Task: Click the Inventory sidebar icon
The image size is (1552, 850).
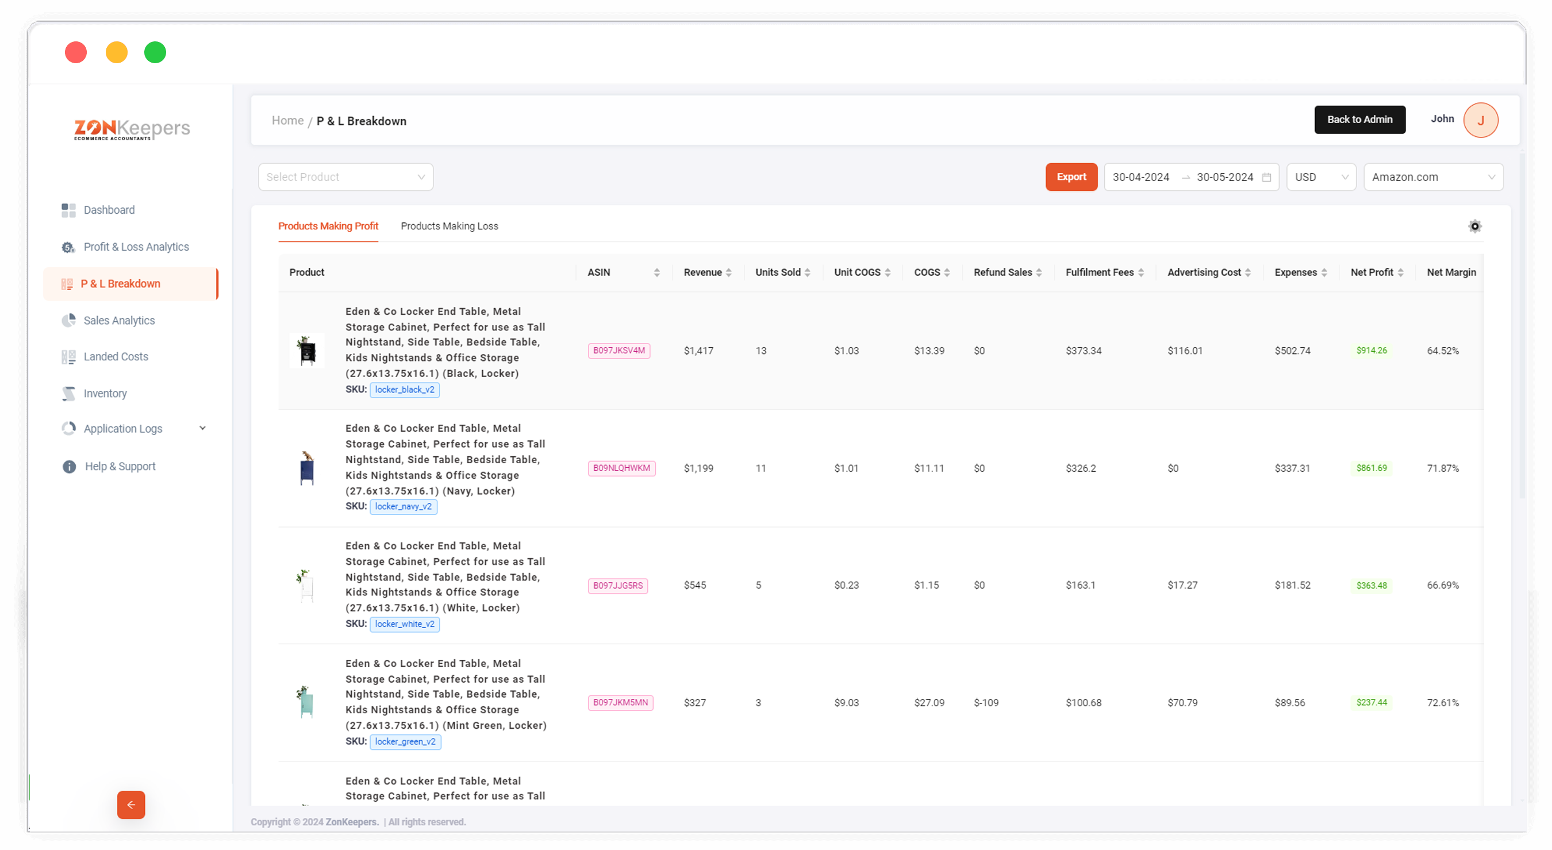Action: pyautogui.click(x=68, y=393)
